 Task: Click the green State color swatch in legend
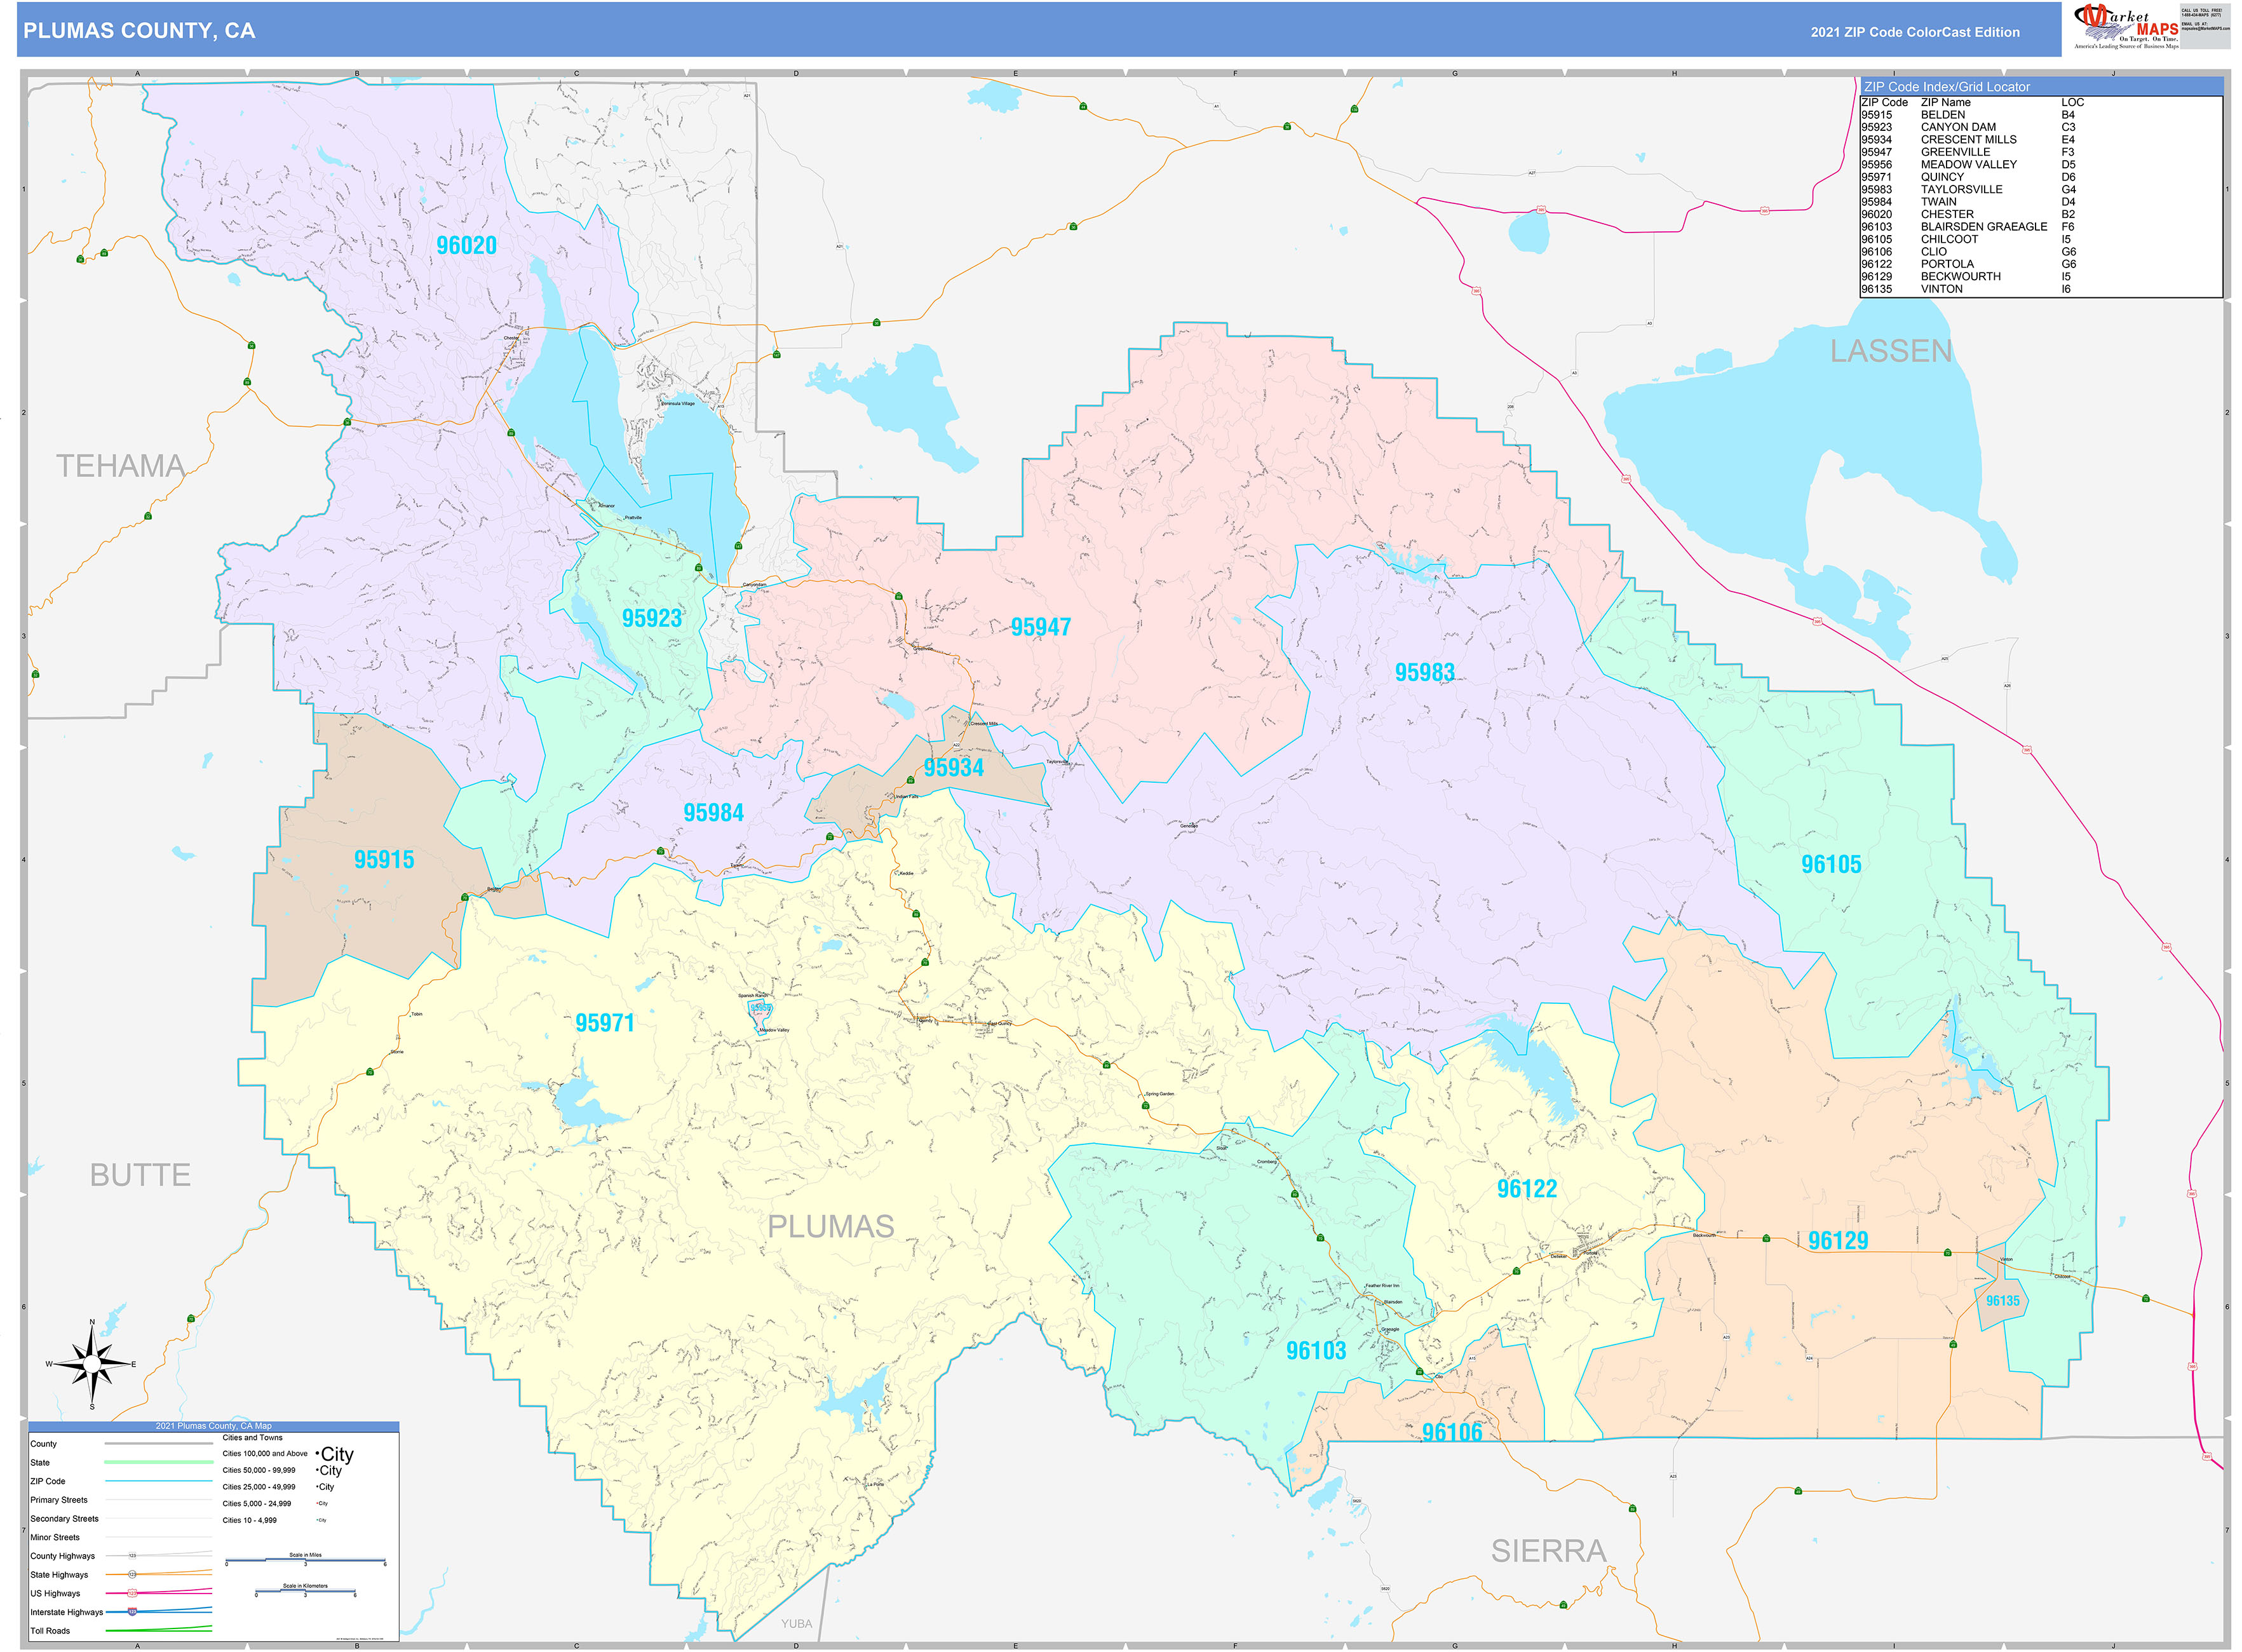click(158, 1462)
